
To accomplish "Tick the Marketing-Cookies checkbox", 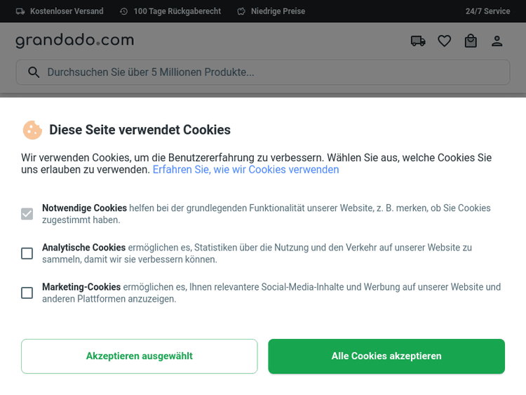I will (x=27, y=293).
